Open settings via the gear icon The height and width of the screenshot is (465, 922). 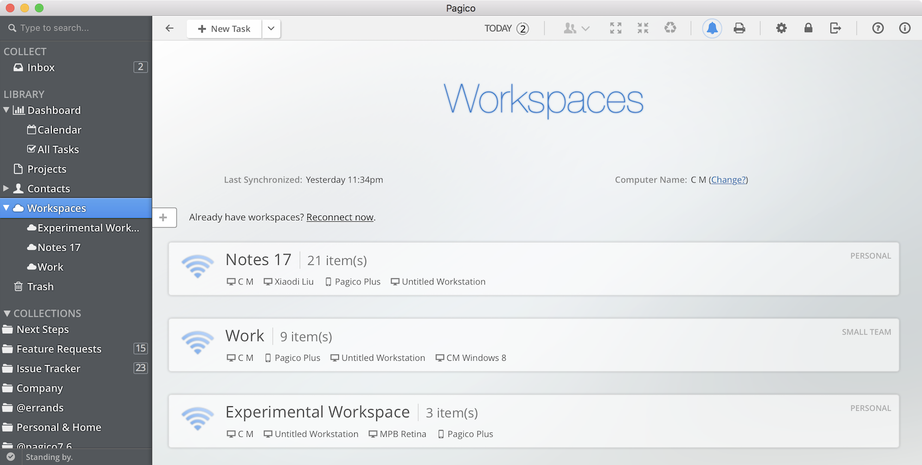click(x=781, y=28)
